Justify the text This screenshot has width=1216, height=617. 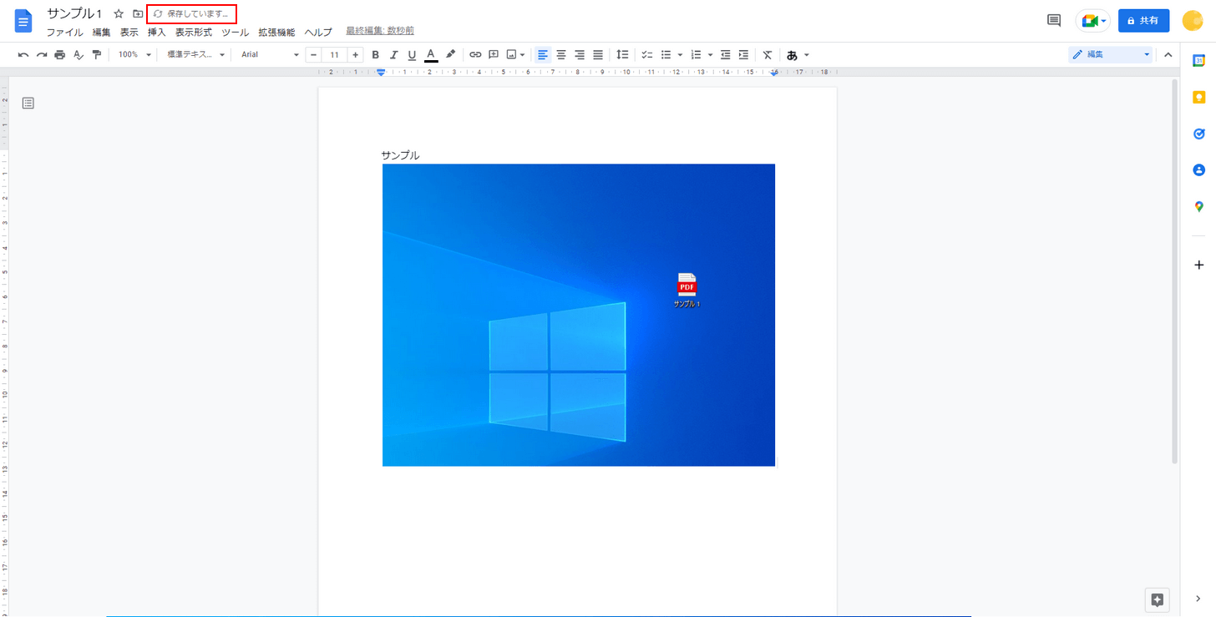coord(598,55)
